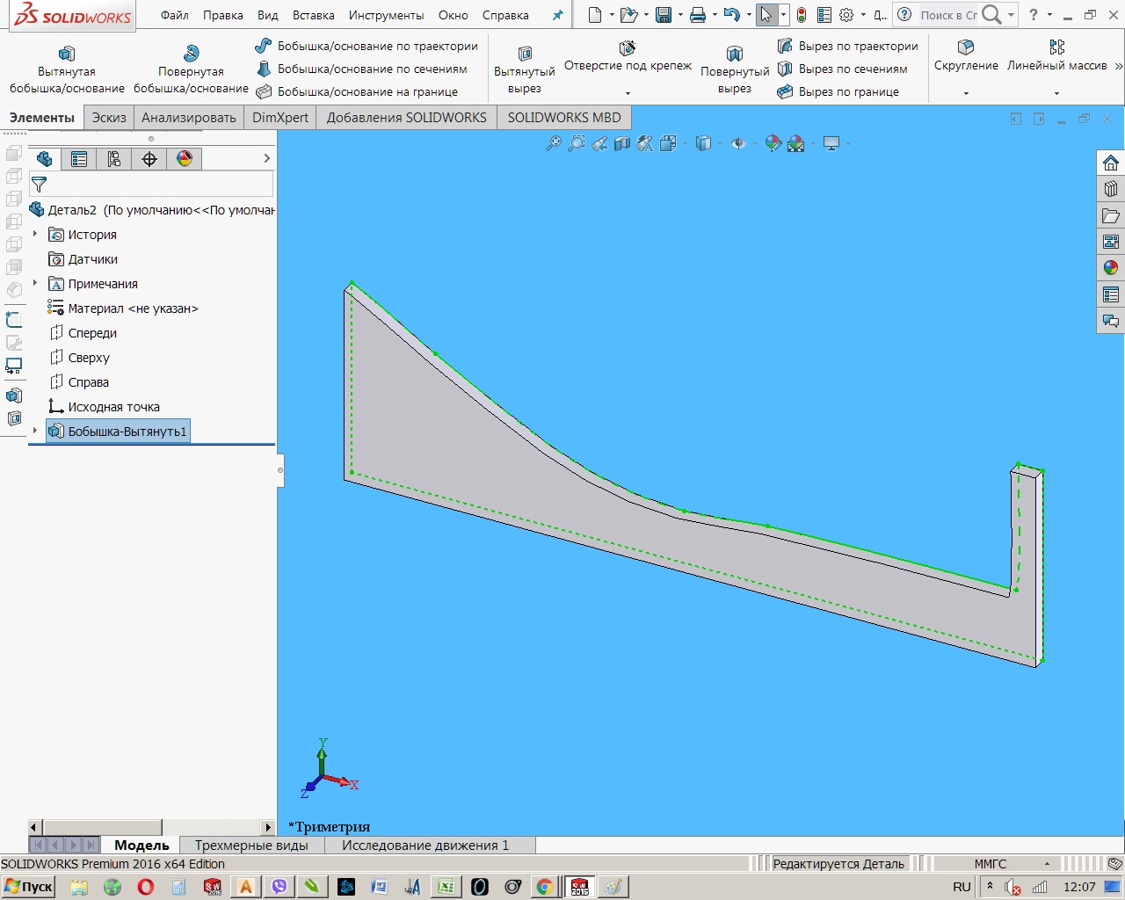Click the Rebuild traffic light icon
Viewport: 1125px width, 900px height.
click(x=802, y=15)
